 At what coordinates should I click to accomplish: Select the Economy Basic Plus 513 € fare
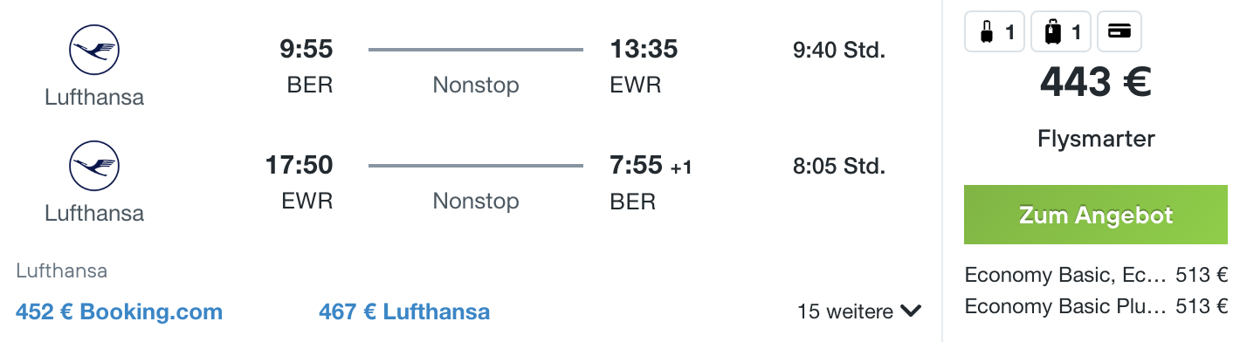(x=1096, y=306)
